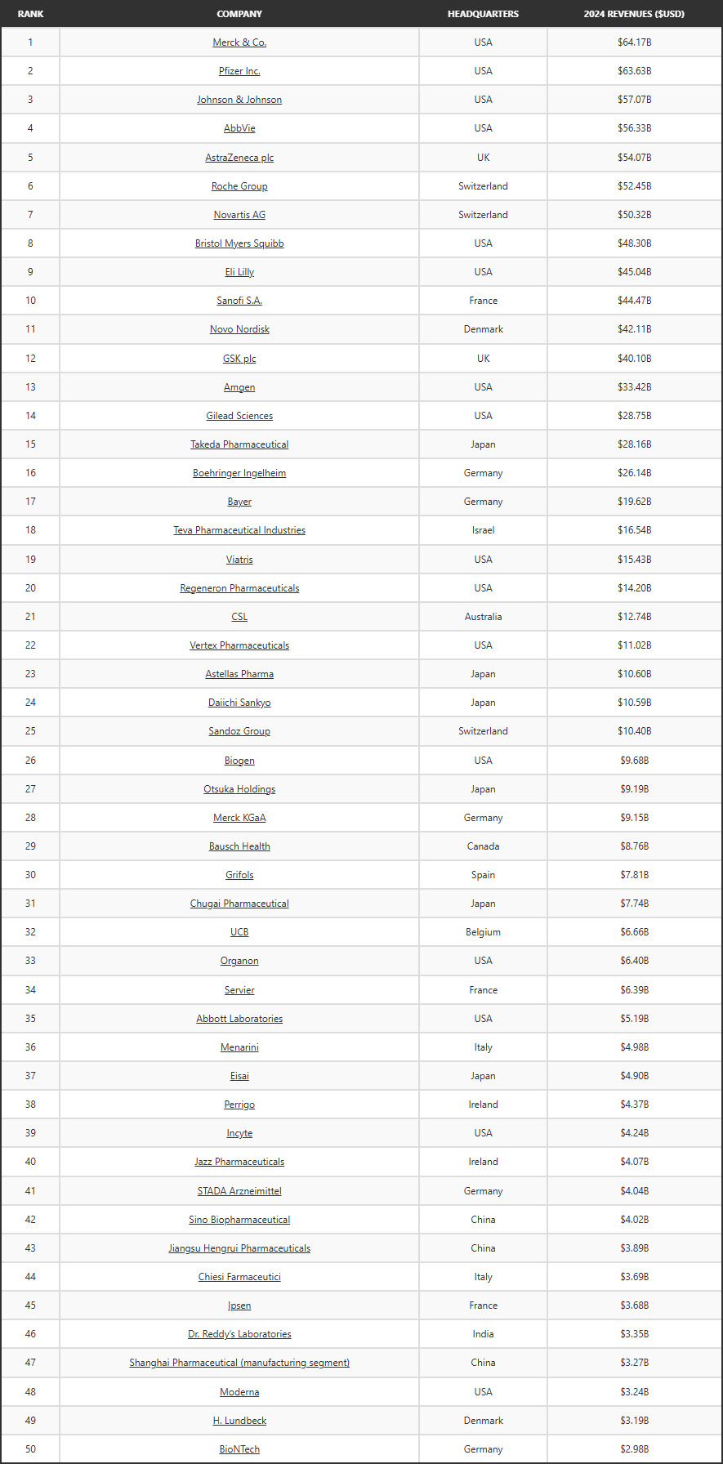Click the 2024 Revenues column header

634,14
